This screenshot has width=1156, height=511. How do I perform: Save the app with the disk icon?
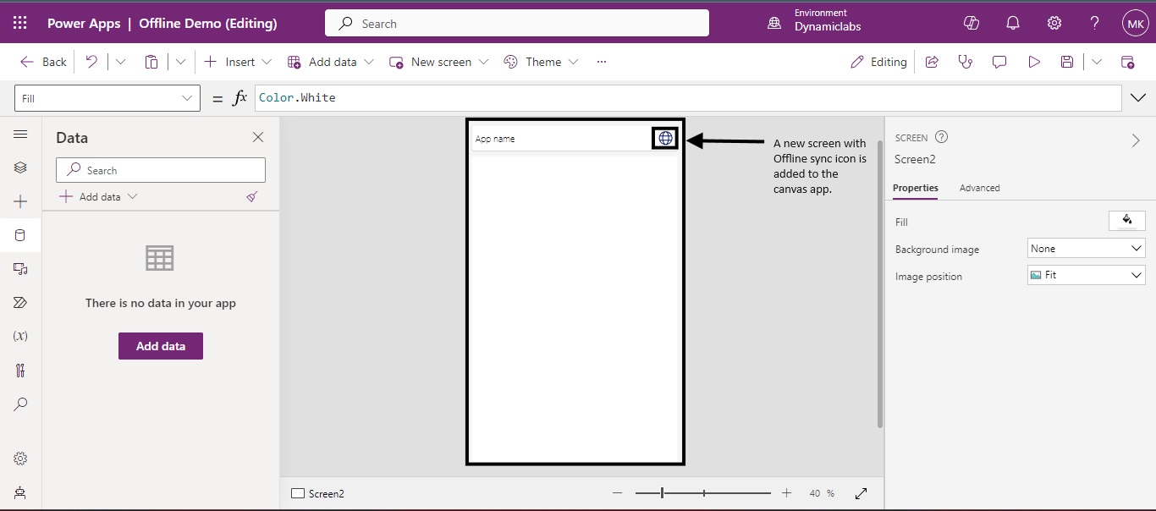1067,62
